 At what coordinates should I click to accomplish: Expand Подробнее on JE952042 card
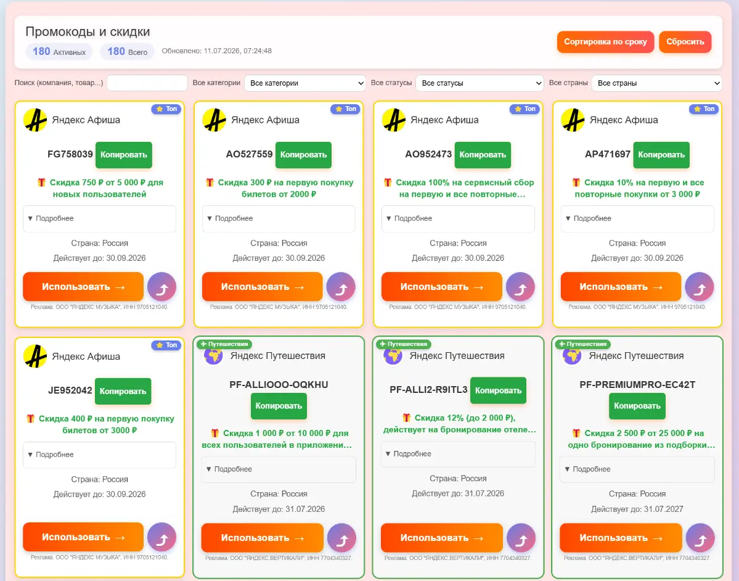pos(99,455)
